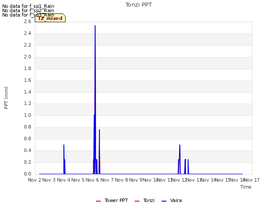Click the Nov 17 x-axis tick label
This screenshot has width=278, height=209.
pyautogui.click(x=252, y=180)
